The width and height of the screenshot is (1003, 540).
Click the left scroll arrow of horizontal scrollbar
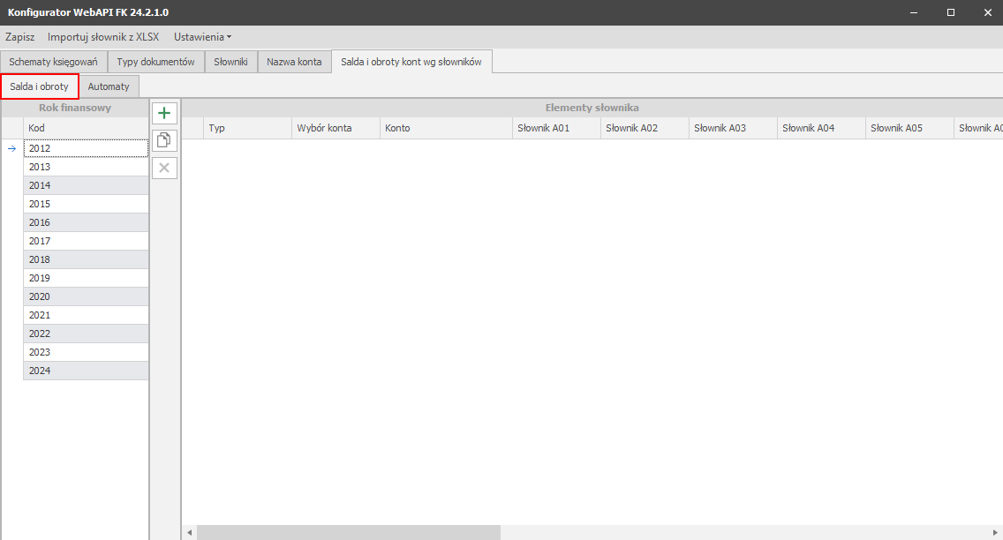coord(189,533)
